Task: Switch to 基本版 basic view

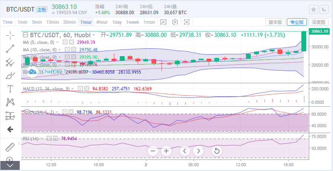Action: [x=276, y=22]
